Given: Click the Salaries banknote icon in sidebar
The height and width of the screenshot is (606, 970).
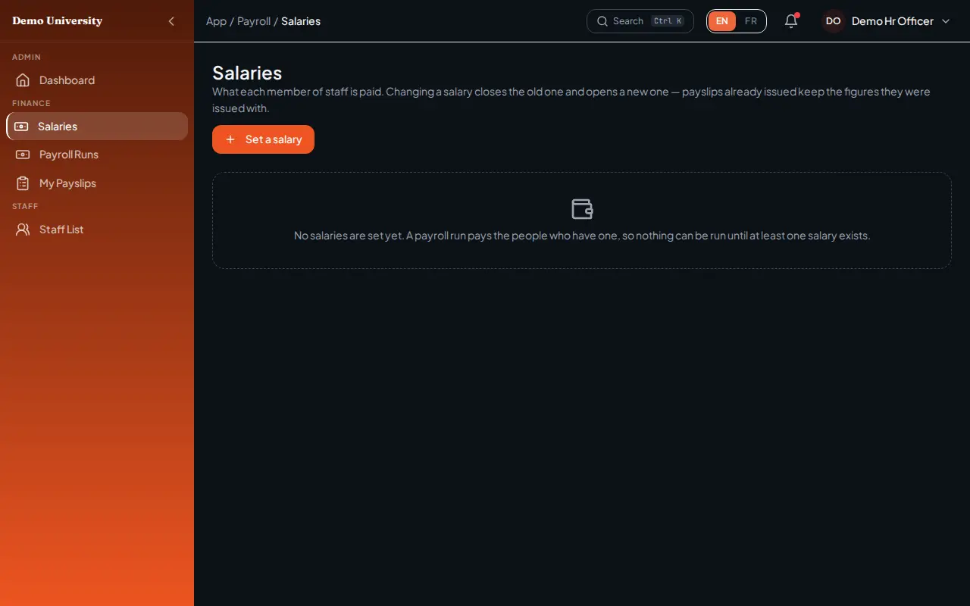Looking at the screenshot, I should [x=21, y=127].
